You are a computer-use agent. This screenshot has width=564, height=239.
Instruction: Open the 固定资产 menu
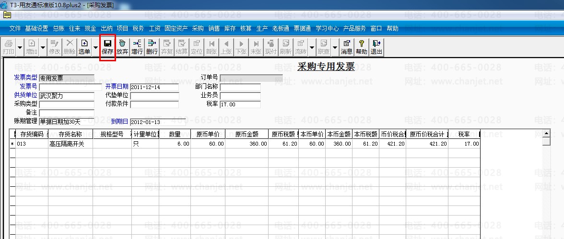point(176,28)
